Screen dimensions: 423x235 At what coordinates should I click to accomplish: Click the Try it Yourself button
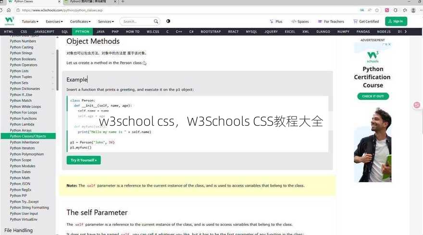click(x=84, y=160)
